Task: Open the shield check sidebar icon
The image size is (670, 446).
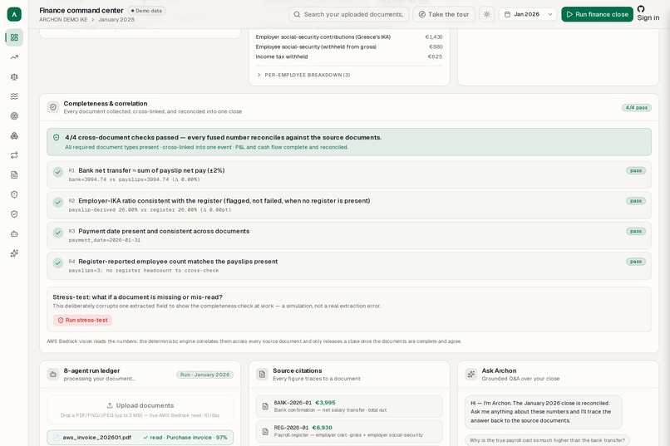Action: 14,214
